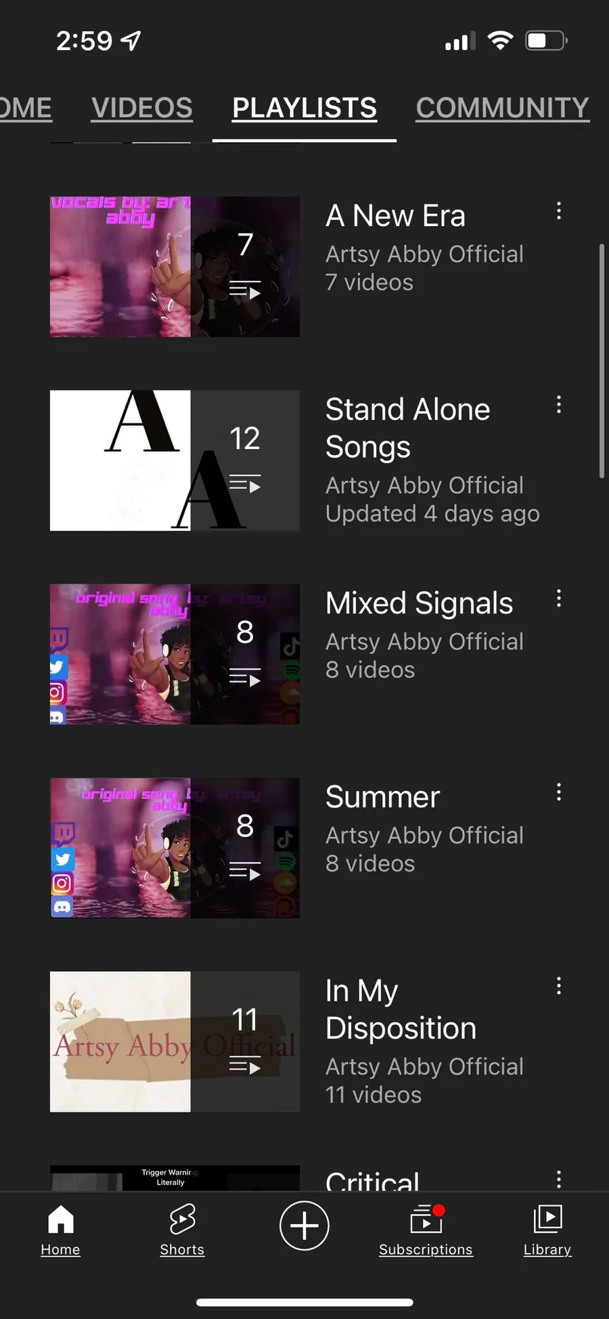Screen dimensions: 609x1319
Task: Open more options for In My Disposition
Action: [x=558, y=986]
